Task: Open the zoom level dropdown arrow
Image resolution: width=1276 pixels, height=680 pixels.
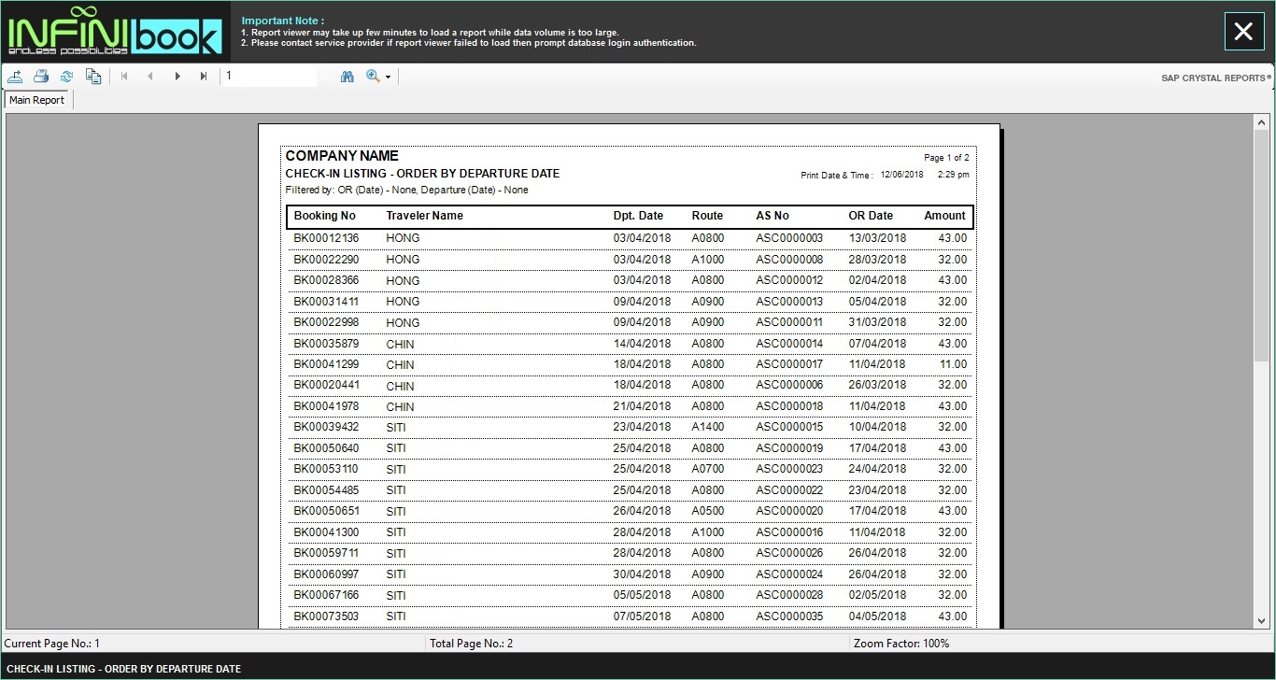Action: click(x=388, y=78)
